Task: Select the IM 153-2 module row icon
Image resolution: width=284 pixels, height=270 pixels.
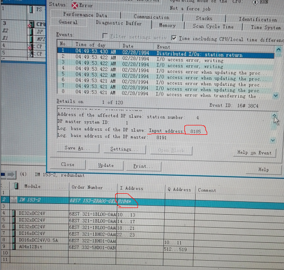Action: (13, 199)
